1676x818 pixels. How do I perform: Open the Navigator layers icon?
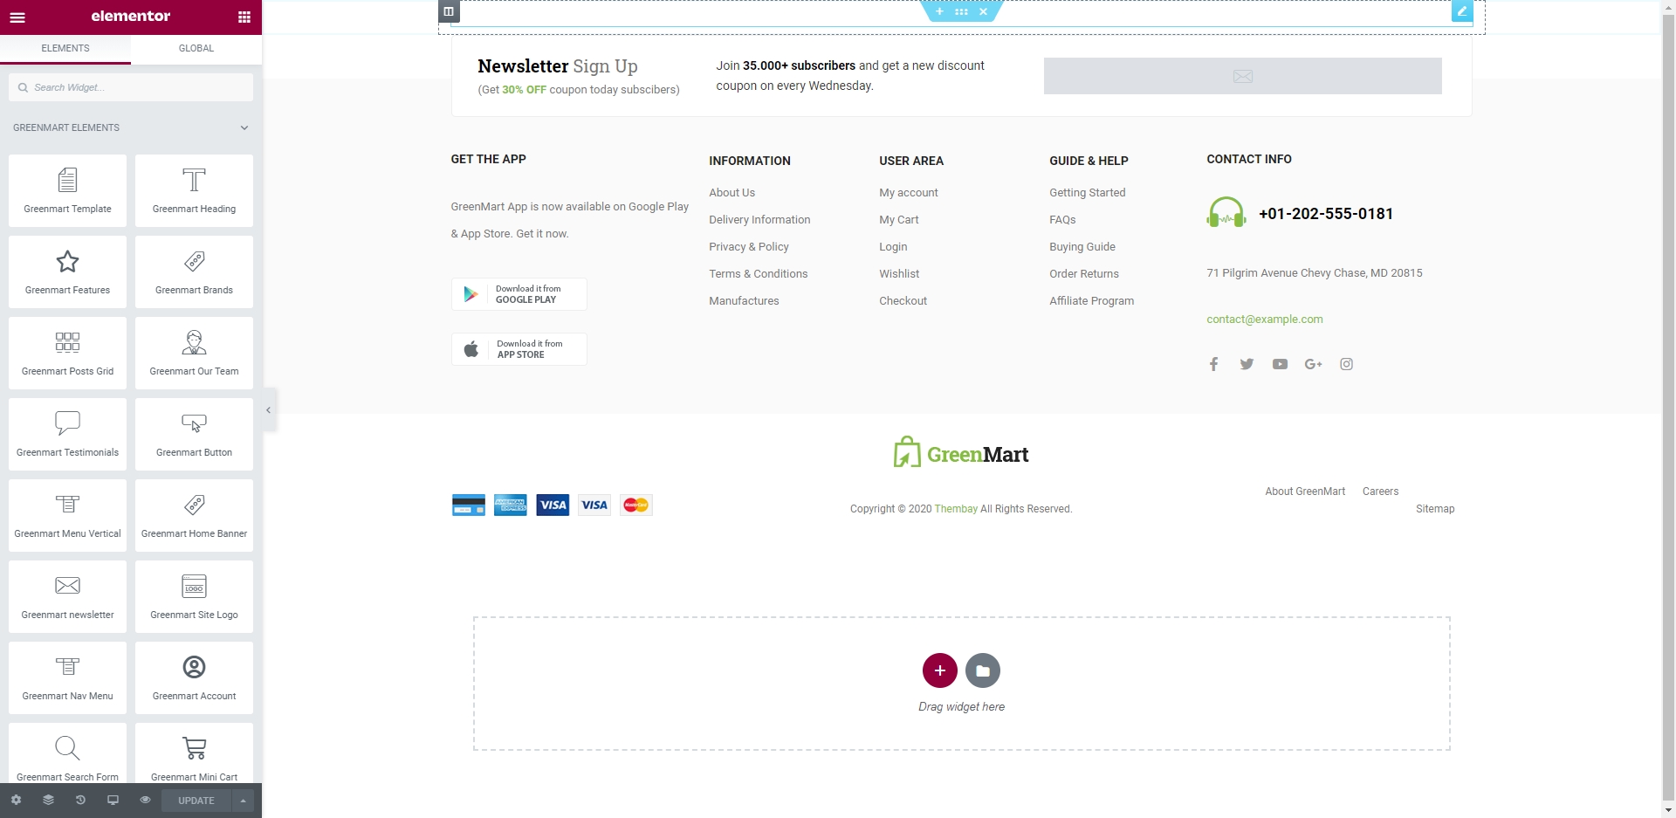point(48,800)
